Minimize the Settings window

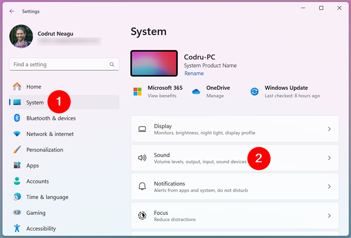tap(303, 8)
